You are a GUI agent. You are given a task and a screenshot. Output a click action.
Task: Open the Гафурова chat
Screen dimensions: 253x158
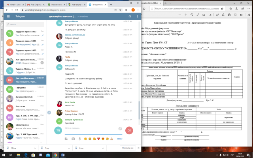point(25,89)
